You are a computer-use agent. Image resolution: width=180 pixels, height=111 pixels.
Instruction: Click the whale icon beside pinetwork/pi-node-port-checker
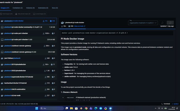[x=2, y=33]
